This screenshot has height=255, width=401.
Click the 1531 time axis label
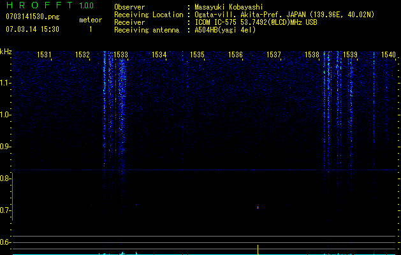tap(44, 55)
